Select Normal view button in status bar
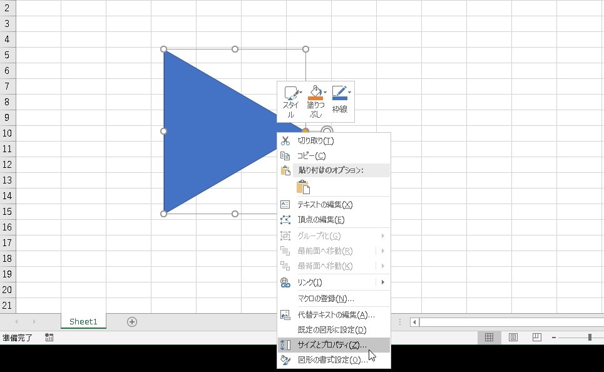This screenshot has height=372, width=604. (489, 338)
